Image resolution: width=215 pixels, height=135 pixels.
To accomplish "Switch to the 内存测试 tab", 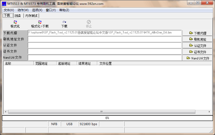I will tap(32, 16).
